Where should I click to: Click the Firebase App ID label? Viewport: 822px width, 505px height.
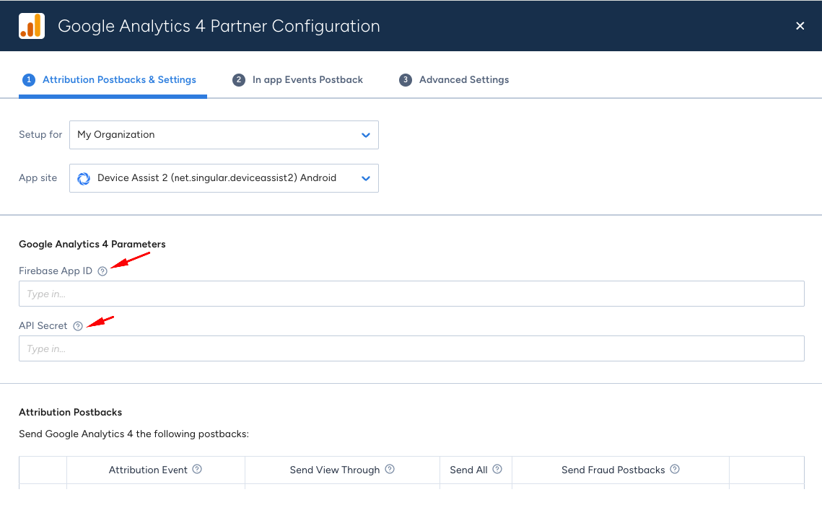56,271
